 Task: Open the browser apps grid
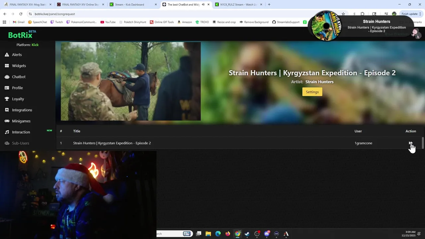[x=4, y=22]
